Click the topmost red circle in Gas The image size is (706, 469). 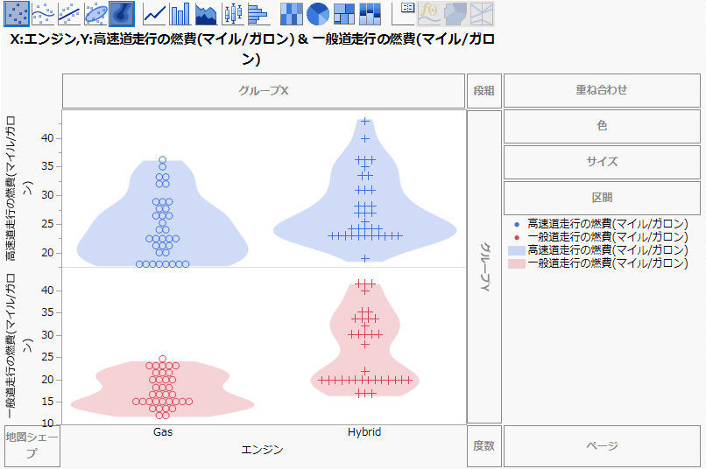click(x=163, y=359)
